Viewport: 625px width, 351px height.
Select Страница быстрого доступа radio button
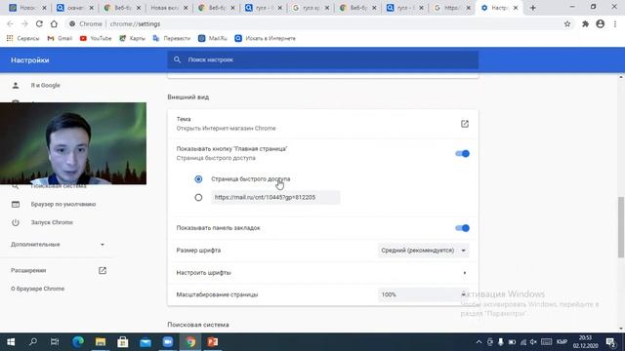pos(198,179)
